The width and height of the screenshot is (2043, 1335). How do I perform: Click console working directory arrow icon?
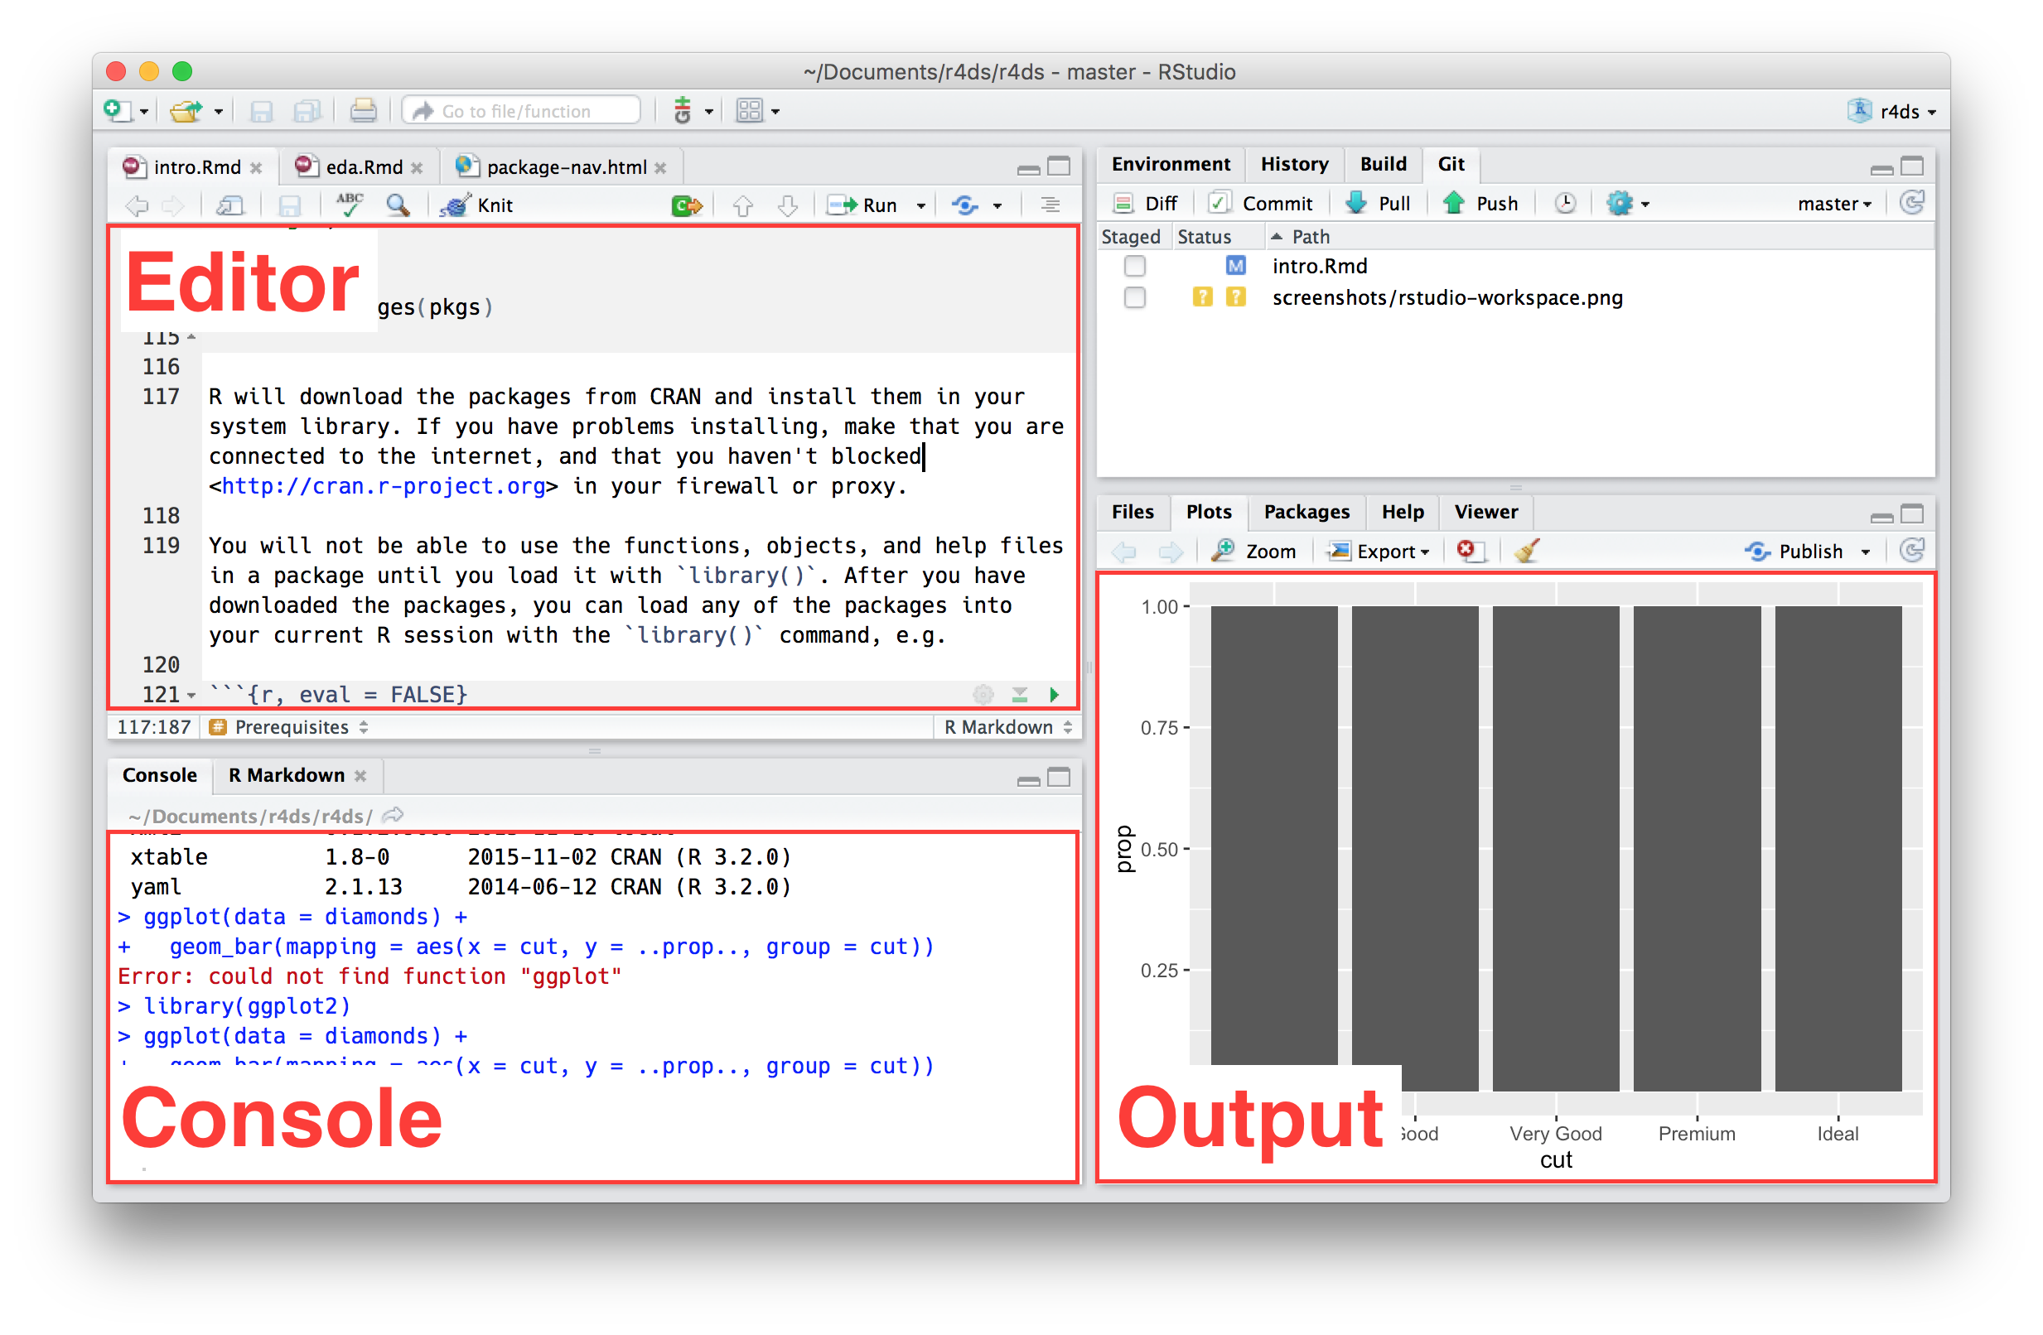point(393,815)
